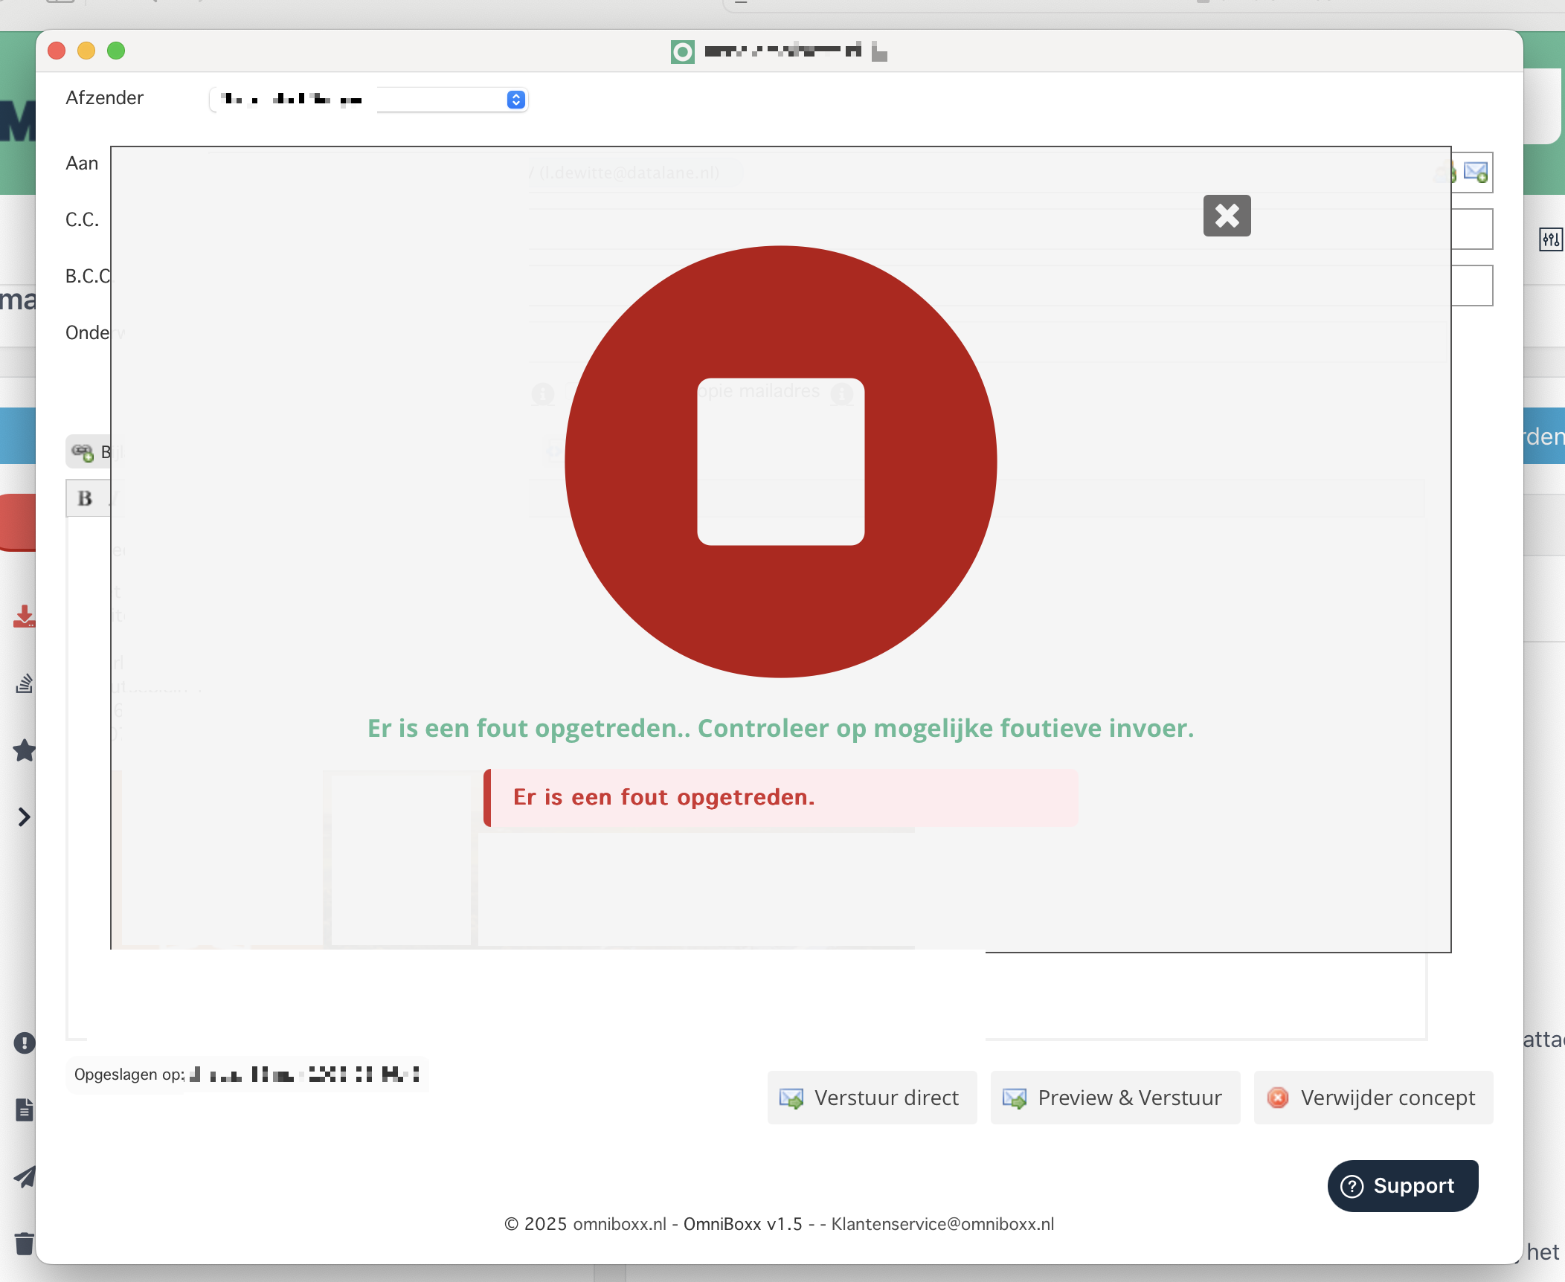The height and width of the screenshot is (1282, 1565).
Task: Click the Bijlage attachment link icon
Action: [83, 452]
